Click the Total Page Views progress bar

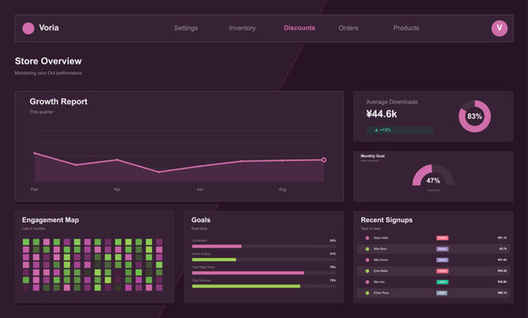coord(264,273)
